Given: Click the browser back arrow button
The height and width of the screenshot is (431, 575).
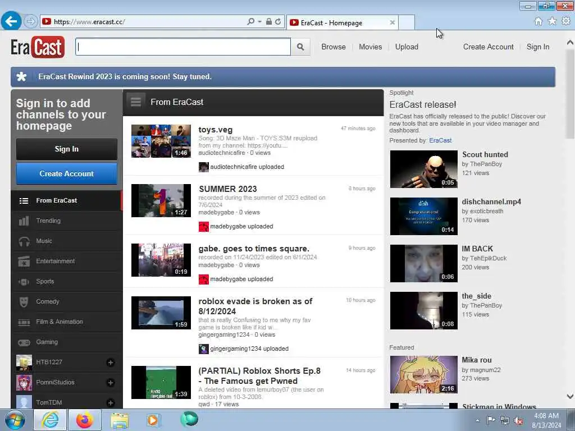Looking at the screenshot, I should (x=11, y=21).
